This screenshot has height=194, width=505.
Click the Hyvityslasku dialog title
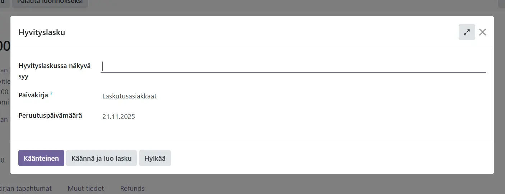(x=42, y=33)
